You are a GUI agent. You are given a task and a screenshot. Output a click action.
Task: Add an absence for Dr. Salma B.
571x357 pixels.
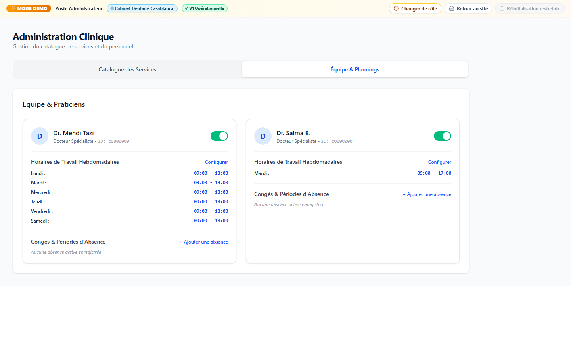pyautogui.click(x=427, y=194)
